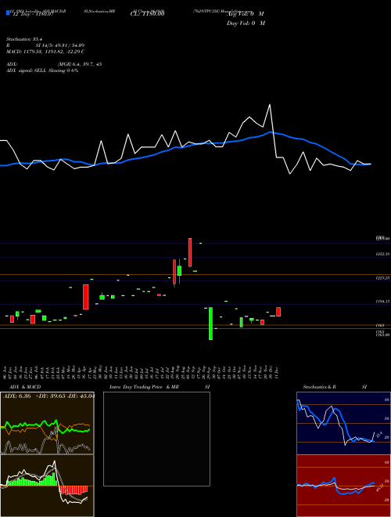The height and width of the screenshot is (517, 391).
Task: Click the 'Avg Vol: 0 M' label
Action: pos(245,14)
